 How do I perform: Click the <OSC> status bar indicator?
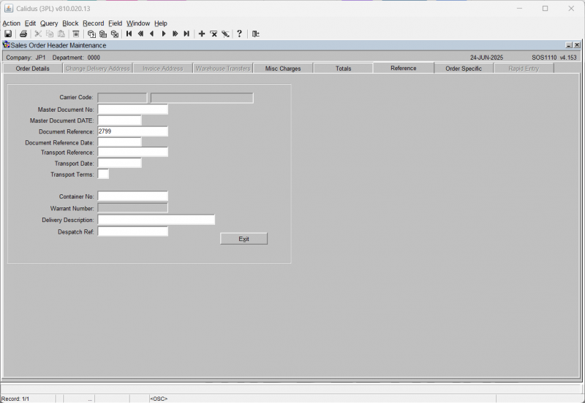pyautogui.click(x=159, y=399)
